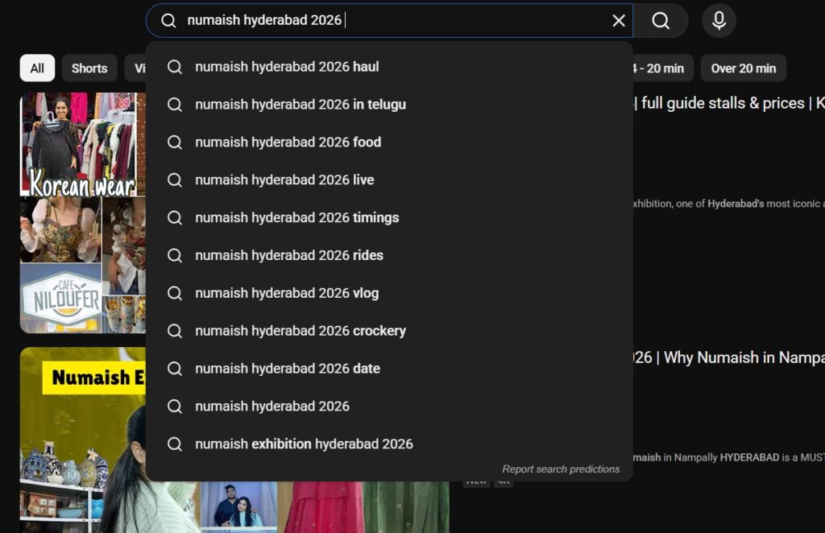Select the 'rides' search suggestion
Viewport: 825px width, 533px height.
[288, 256]
